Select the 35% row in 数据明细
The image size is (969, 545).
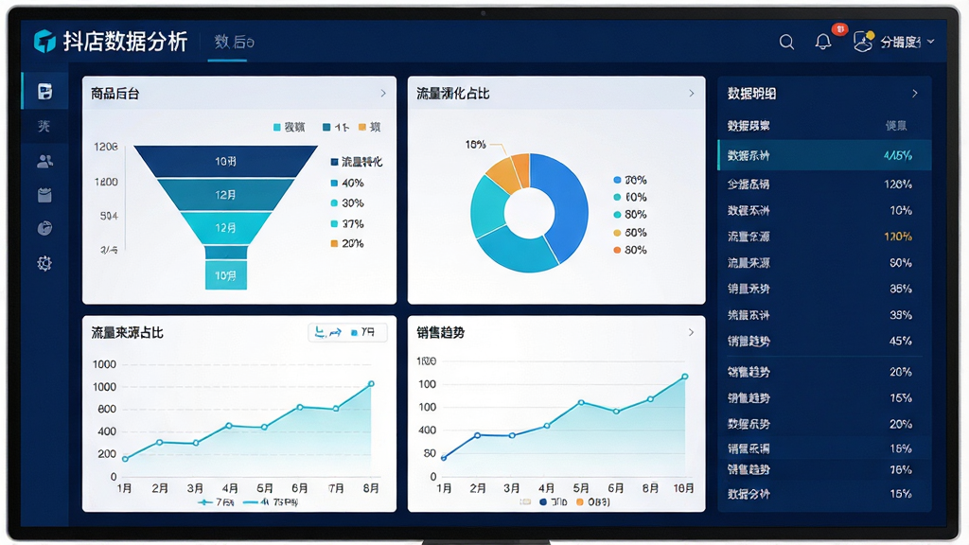[x=824, y=289]
